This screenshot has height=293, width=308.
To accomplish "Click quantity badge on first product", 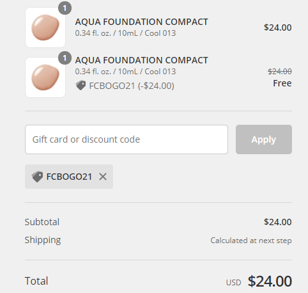I will click(65, 8).
